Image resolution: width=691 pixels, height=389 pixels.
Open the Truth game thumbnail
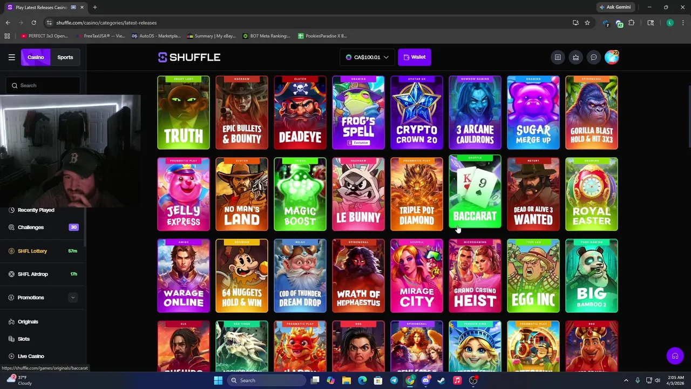[184, 112]
